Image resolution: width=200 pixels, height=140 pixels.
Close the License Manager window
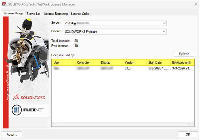pos(196,4)
